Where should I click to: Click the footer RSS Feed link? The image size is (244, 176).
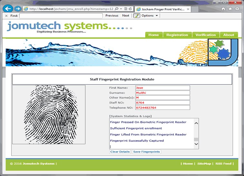click(x=223, y=163)
